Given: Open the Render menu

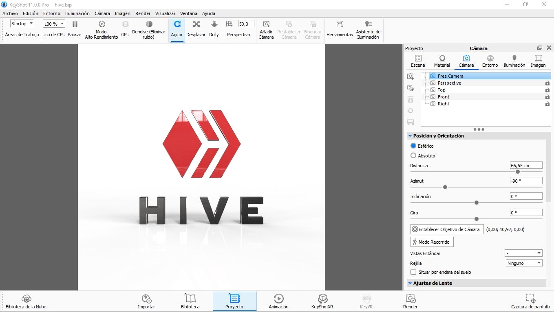Looking at the screenshot, I should coord(143,13).
